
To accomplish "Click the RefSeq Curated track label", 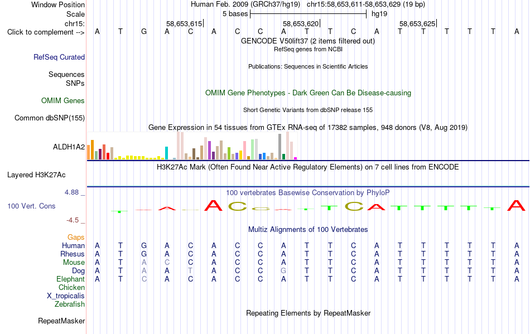I will [x=59, y=57].
